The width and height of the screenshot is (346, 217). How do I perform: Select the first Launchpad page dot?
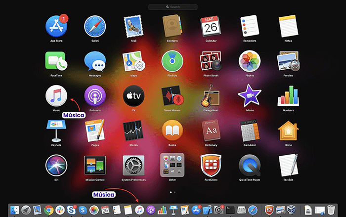[x=171, y=192]
